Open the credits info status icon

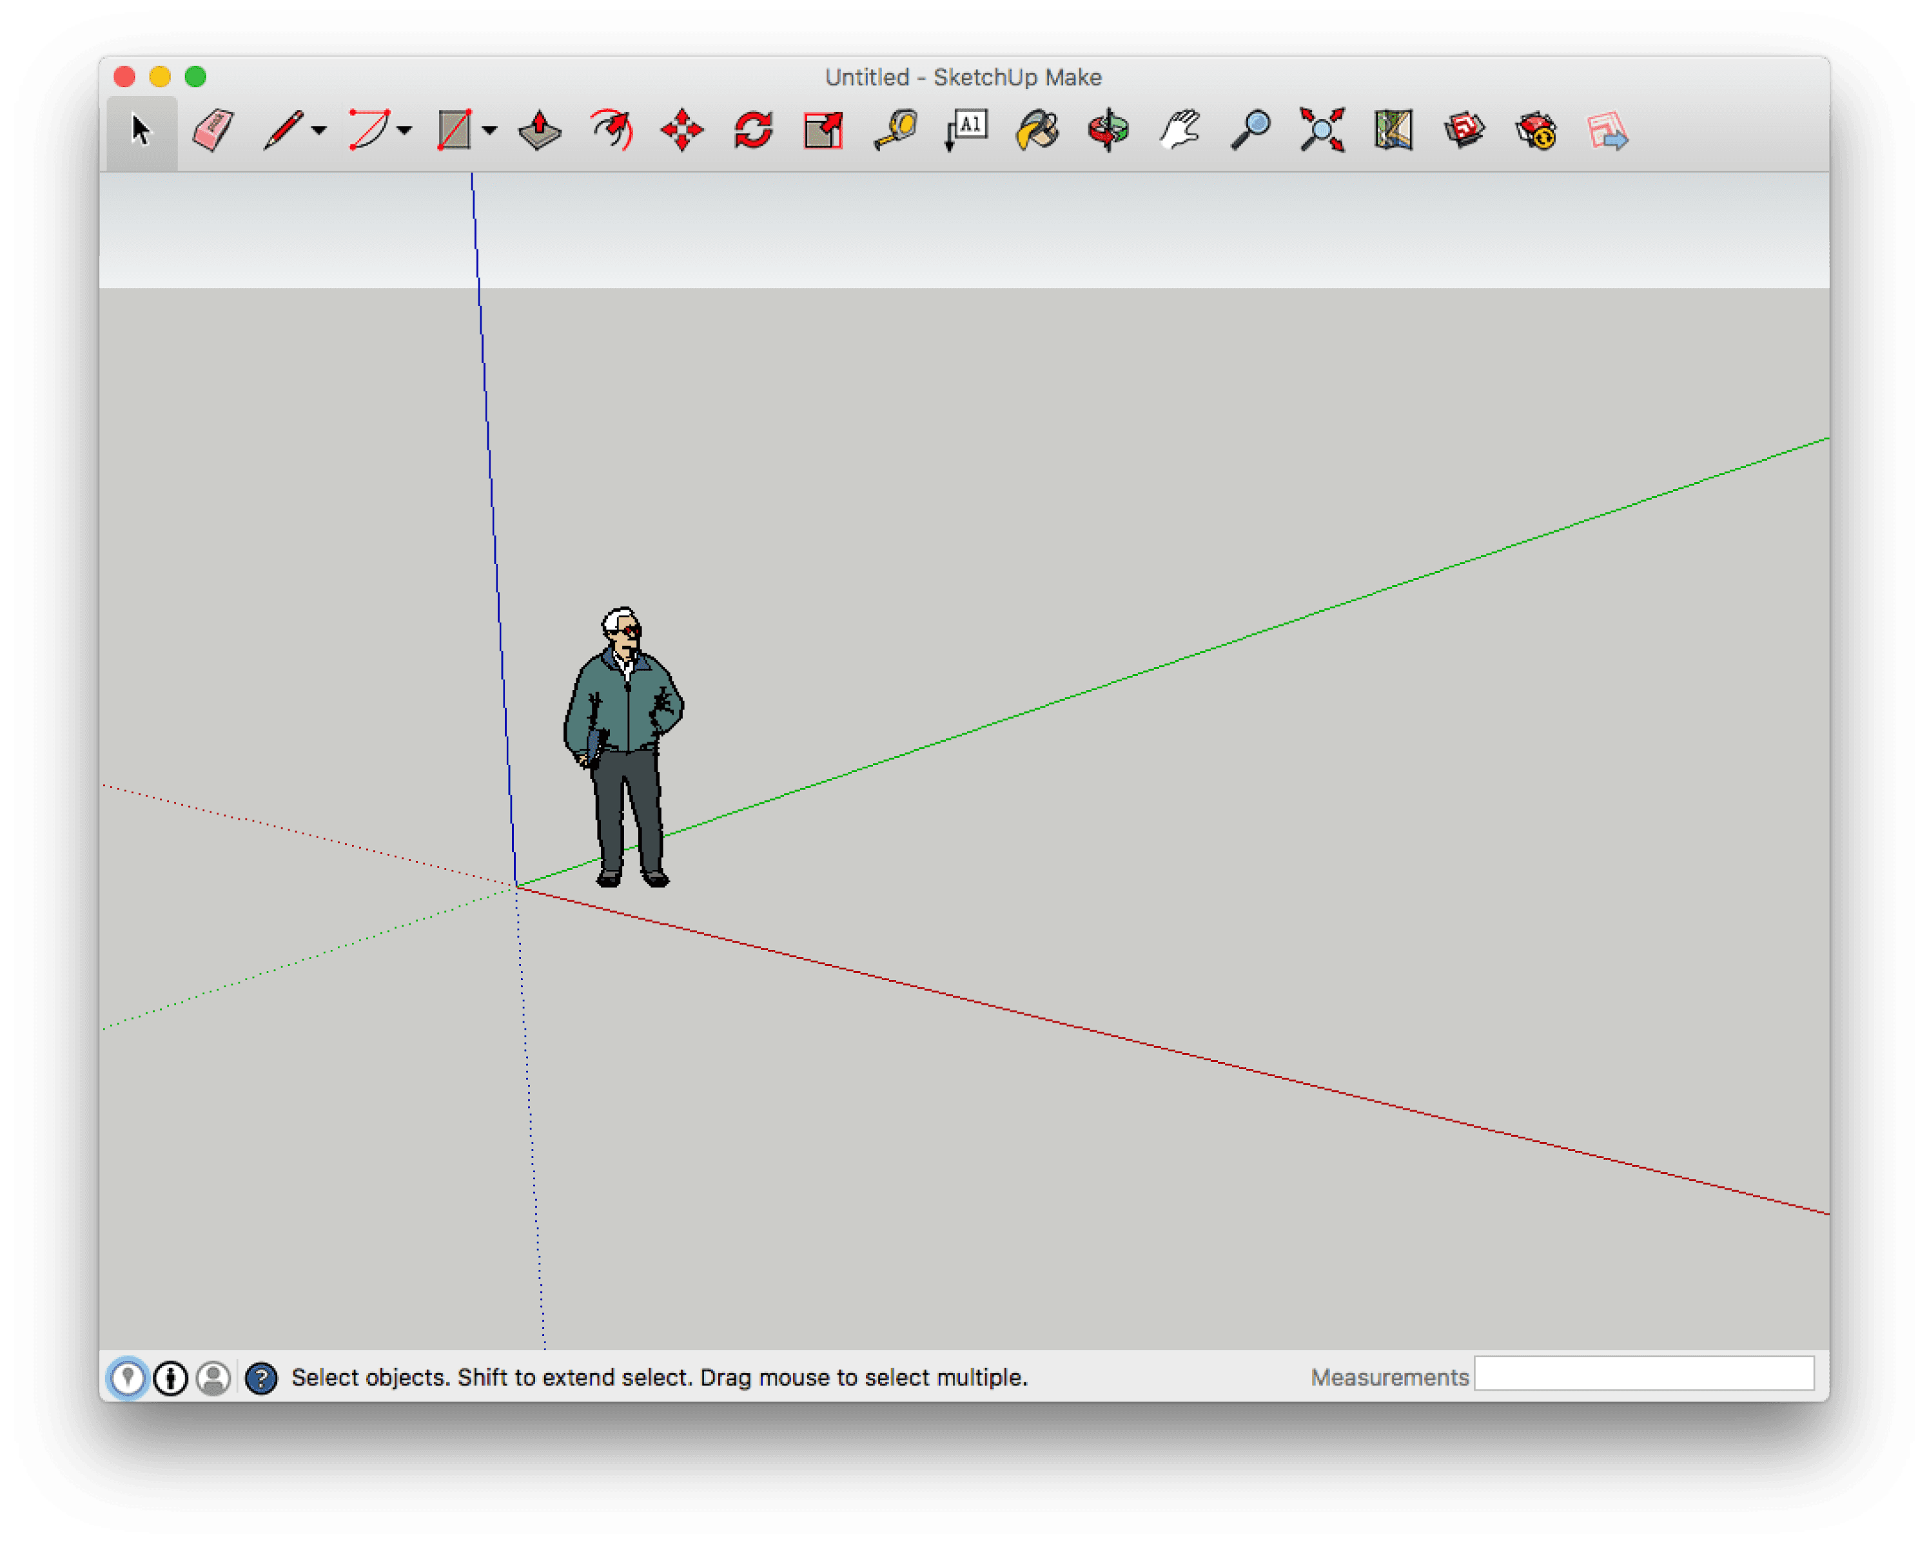pyautogui.click(x=171, y=1378)
